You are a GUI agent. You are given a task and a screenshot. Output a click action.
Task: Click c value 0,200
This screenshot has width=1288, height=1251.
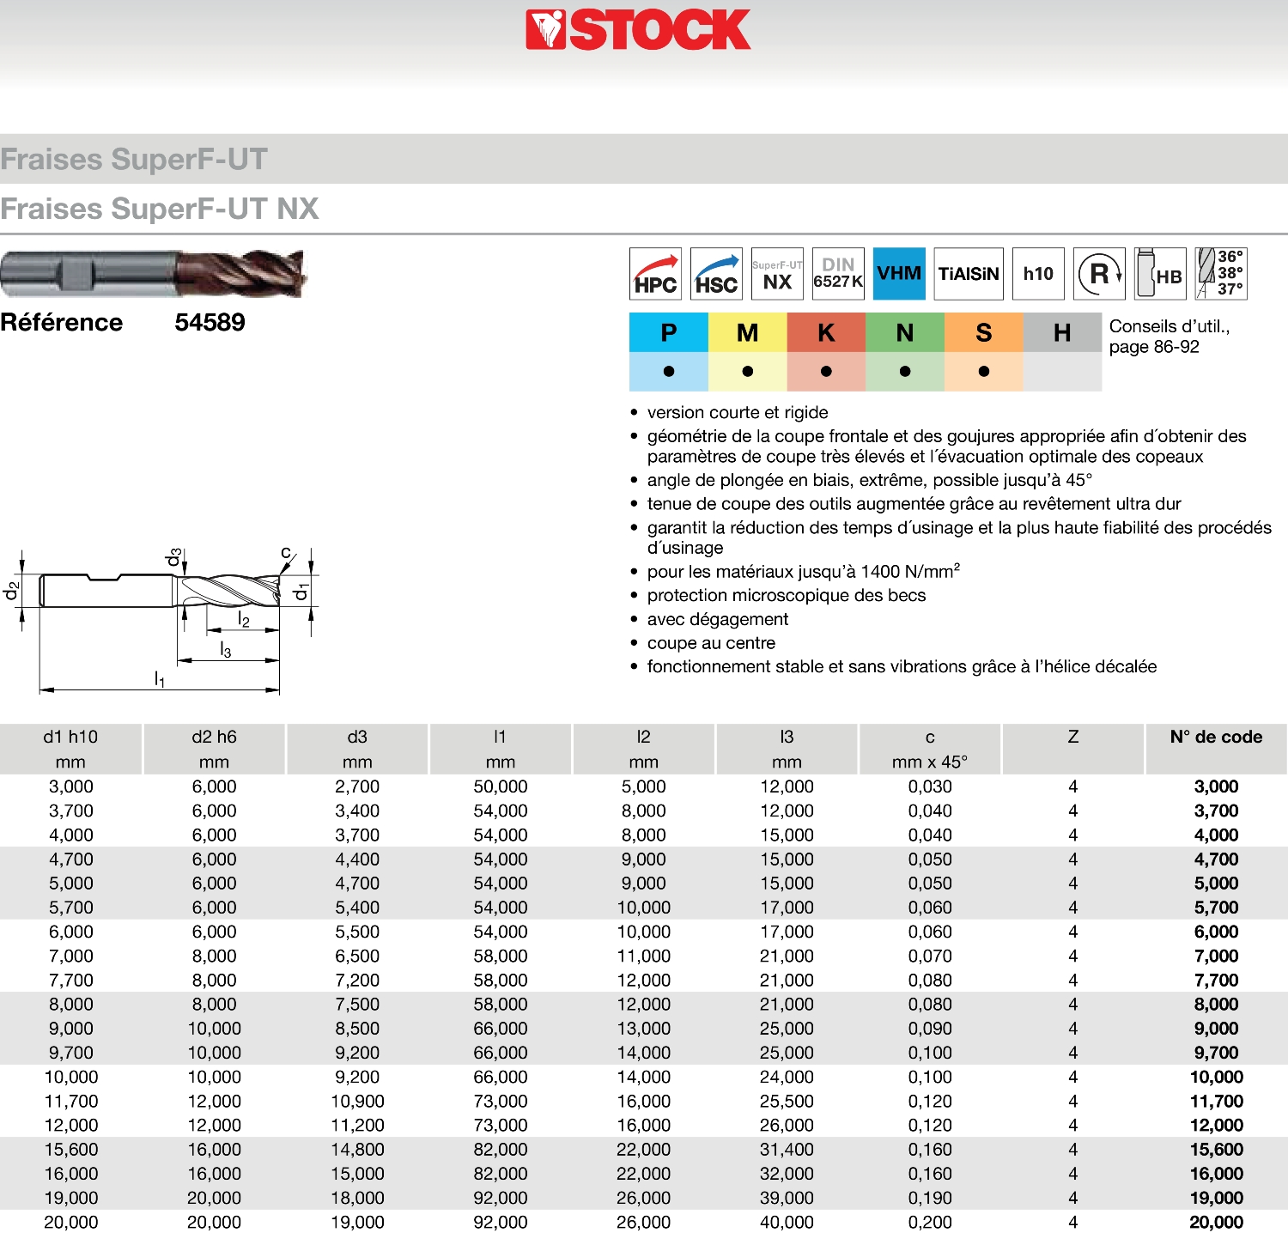930,1222
